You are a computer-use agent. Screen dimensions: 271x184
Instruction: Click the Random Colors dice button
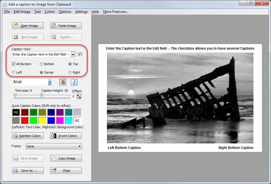28,136
